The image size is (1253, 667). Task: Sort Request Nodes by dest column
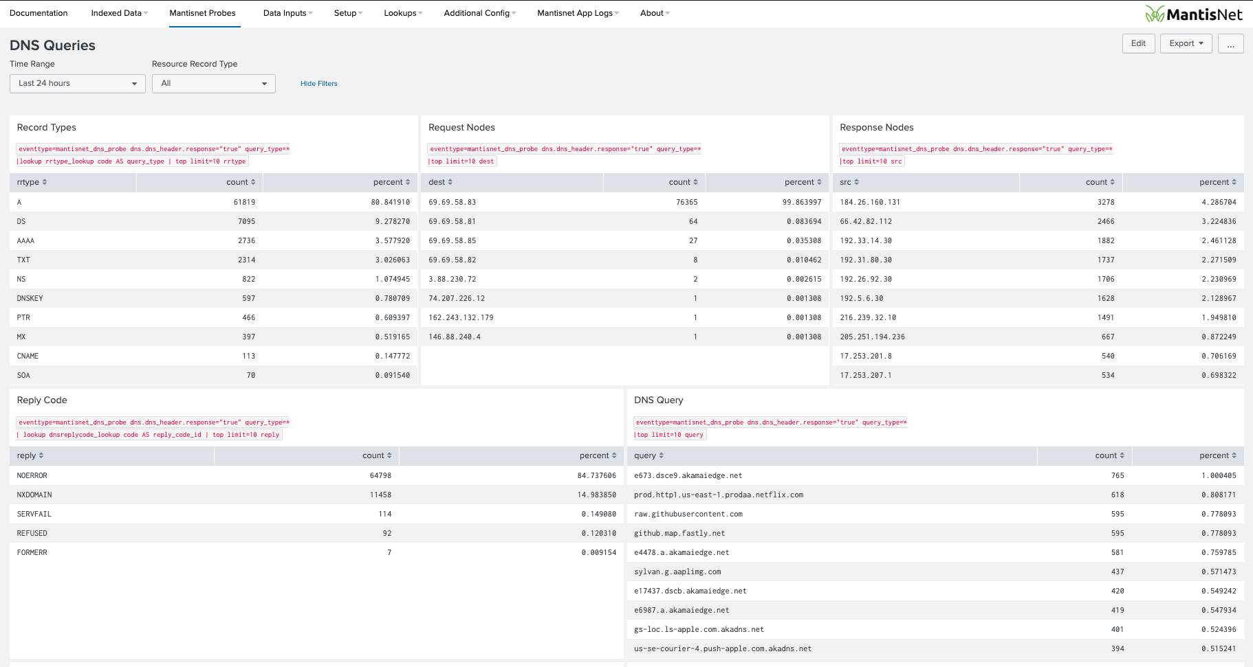(440, 182)
